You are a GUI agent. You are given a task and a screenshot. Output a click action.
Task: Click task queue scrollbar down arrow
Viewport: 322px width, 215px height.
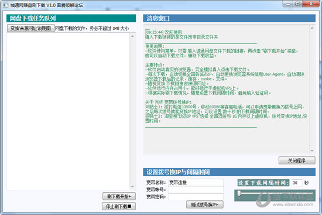132,186
